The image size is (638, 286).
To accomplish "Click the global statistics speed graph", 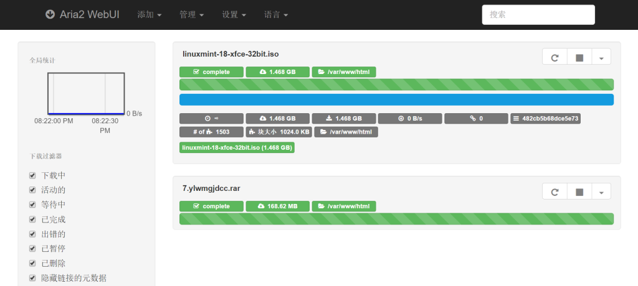I will (x=86, y=94).
